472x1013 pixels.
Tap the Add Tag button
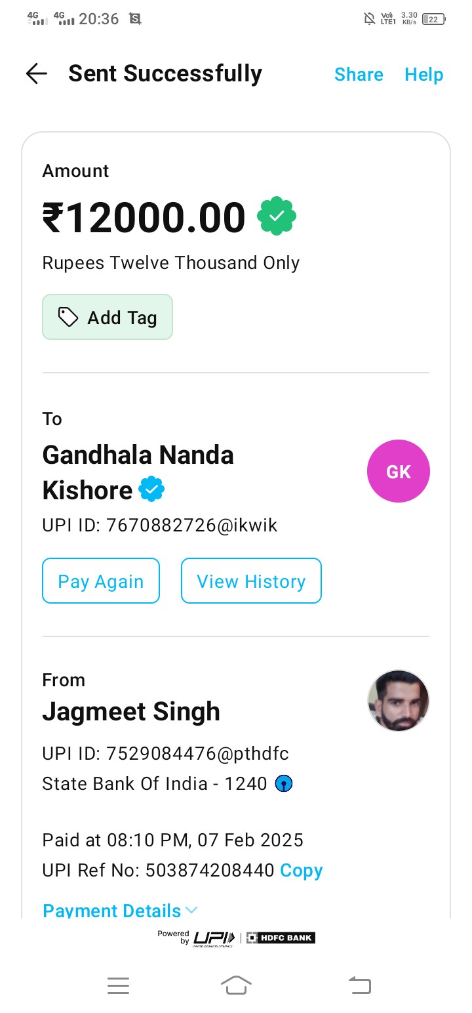point(108,318)
